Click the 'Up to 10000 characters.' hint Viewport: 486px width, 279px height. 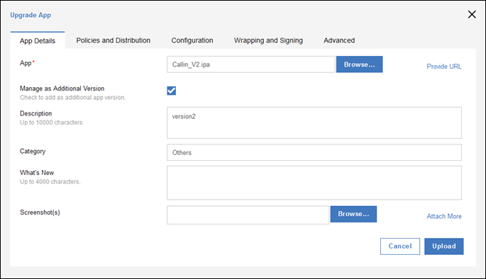52,123
